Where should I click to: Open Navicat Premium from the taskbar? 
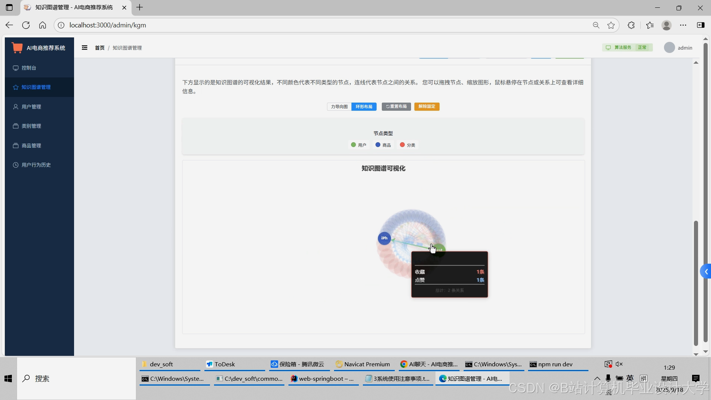click(363, 364)
